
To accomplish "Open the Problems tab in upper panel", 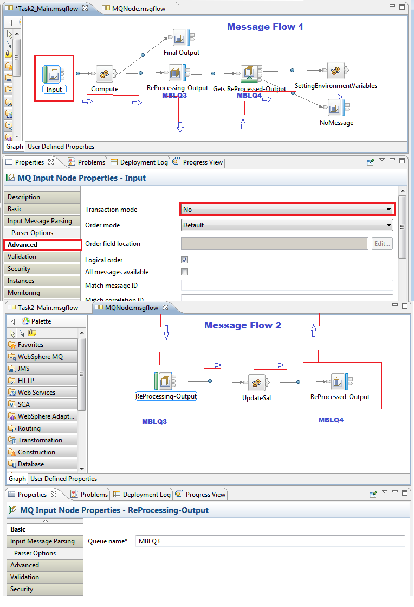I will pyautogui.click(x=87, y=162).
